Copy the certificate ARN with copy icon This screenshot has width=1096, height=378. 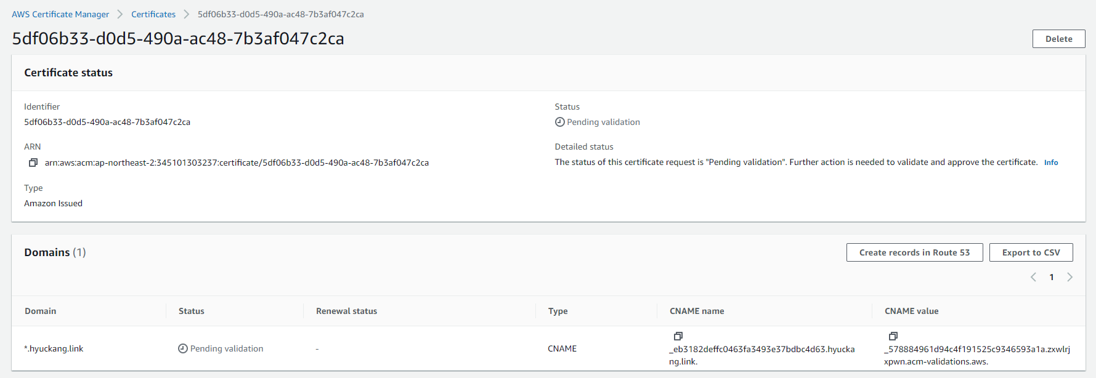(x=33, y=163)
